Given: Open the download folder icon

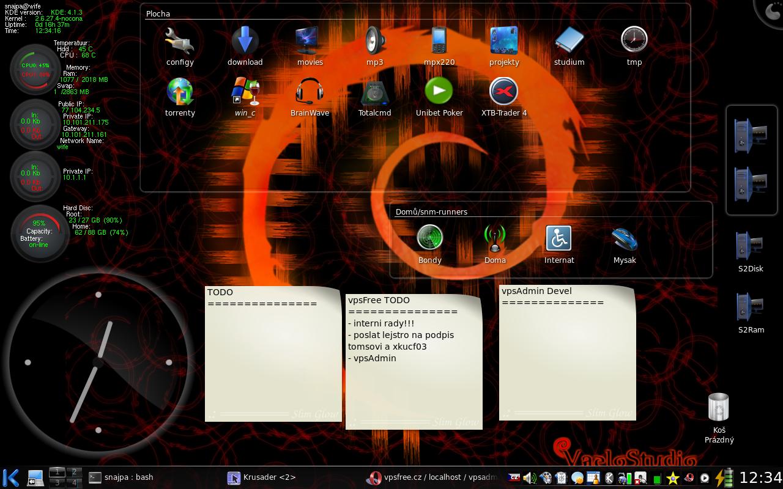Looking at the screenshot, I should [245, 40].
